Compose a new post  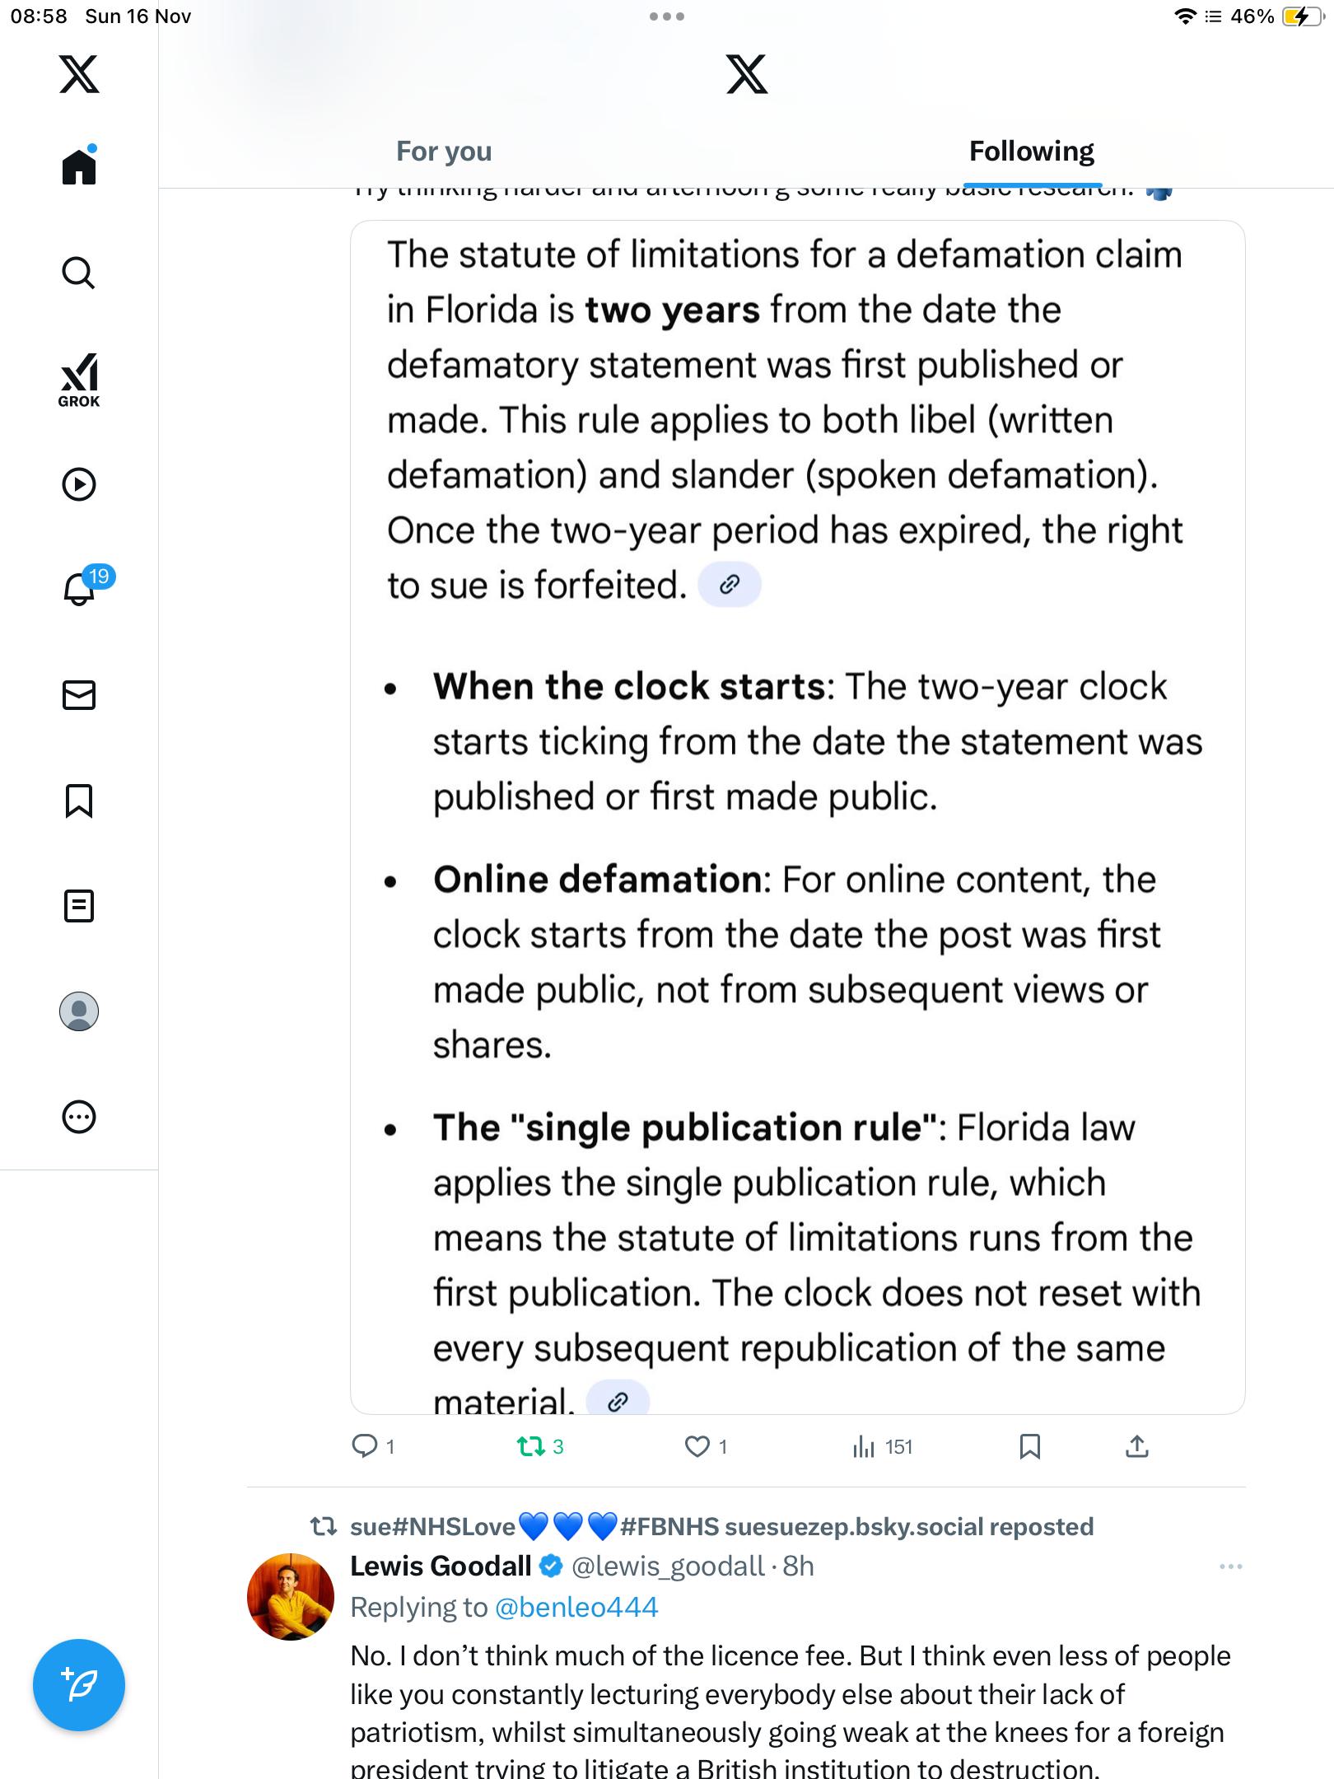click(x=79, y=1685)
